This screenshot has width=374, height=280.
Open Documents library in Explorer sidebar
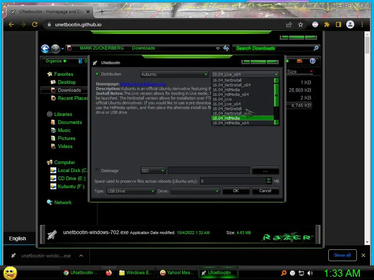pos(70,122)
